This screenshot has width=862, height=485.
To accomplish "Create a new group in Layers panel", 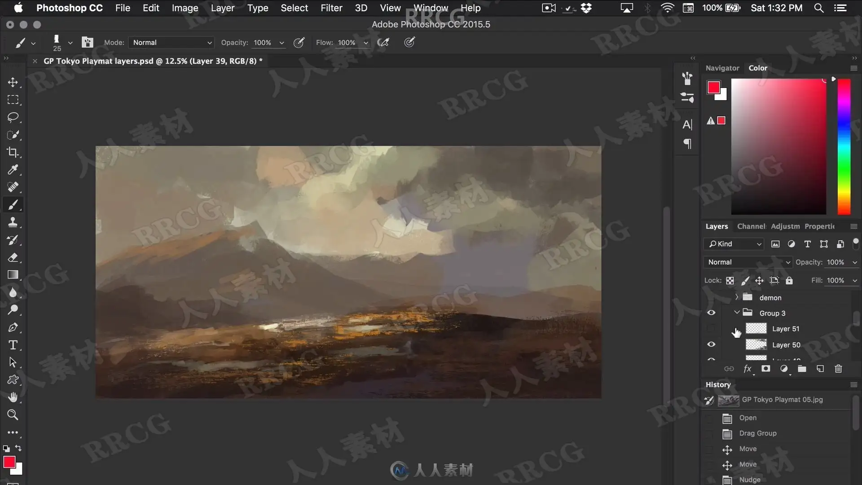I will (x=802, y=369).
